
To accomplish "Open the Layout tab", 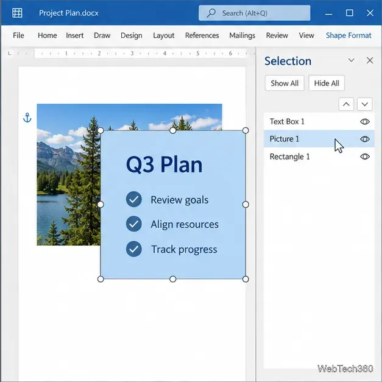I will click(163, 35).
